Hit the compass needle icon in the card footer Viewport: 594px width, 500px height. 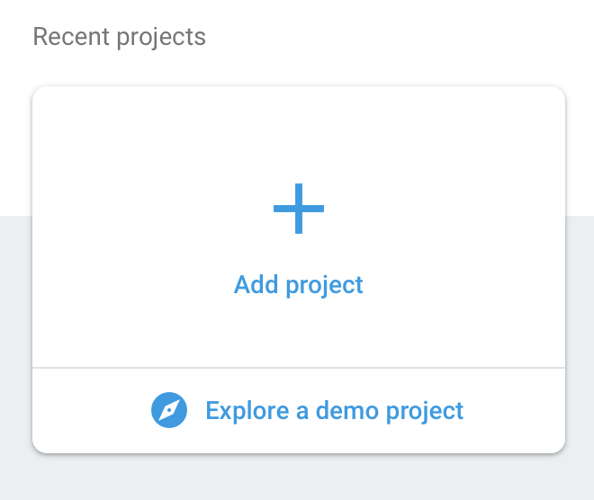click(x=169, y=411)
